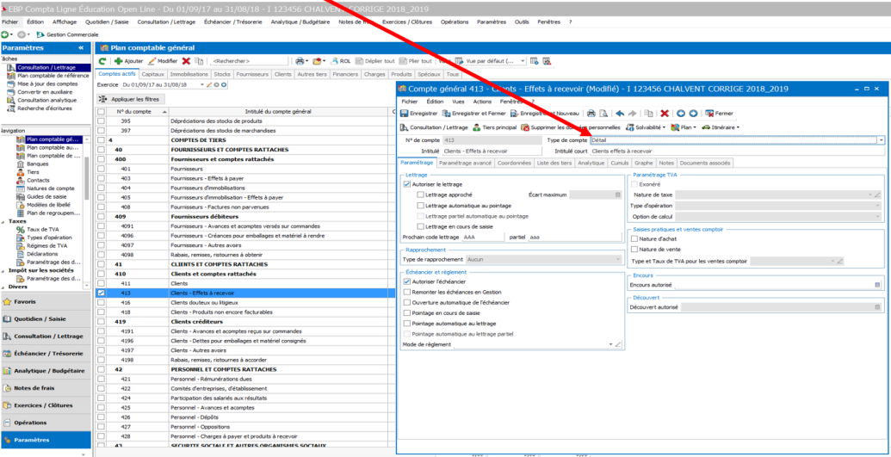Viewport: 891px width, 457px height.
Task: Click the red X delete icon in Compte général toolbar
Action: pos(665,113)
